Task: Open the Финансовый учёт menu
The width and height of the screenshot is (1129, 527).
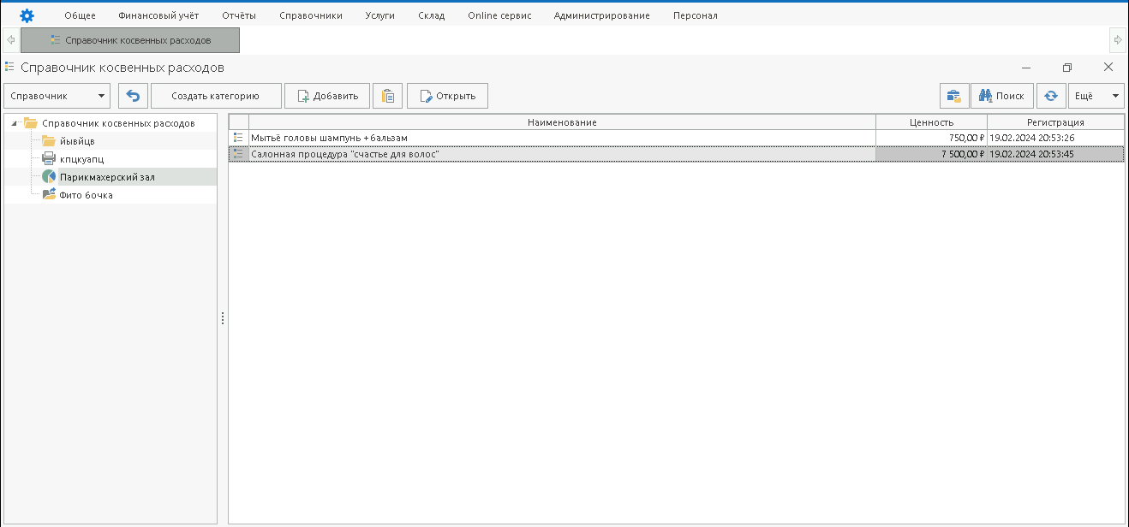Action: (158, 15)
